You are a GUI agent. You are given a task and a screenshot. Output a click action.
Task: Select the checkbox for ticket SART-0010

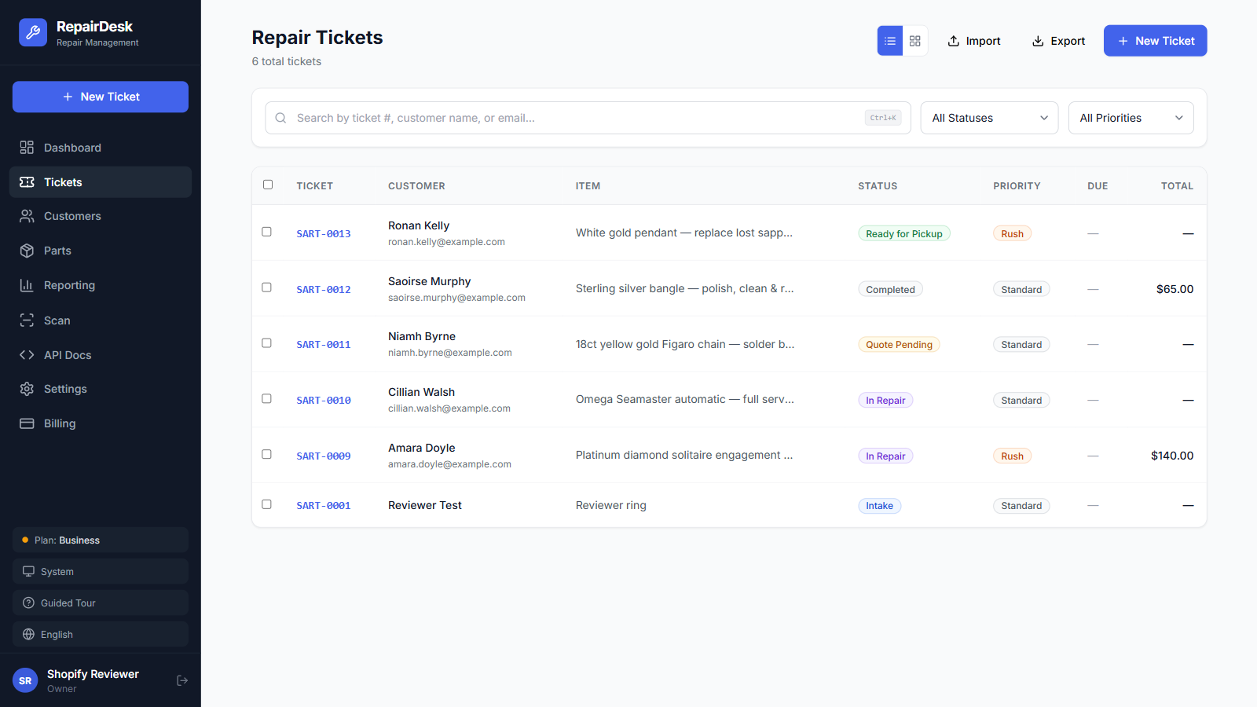coord(267,399)
